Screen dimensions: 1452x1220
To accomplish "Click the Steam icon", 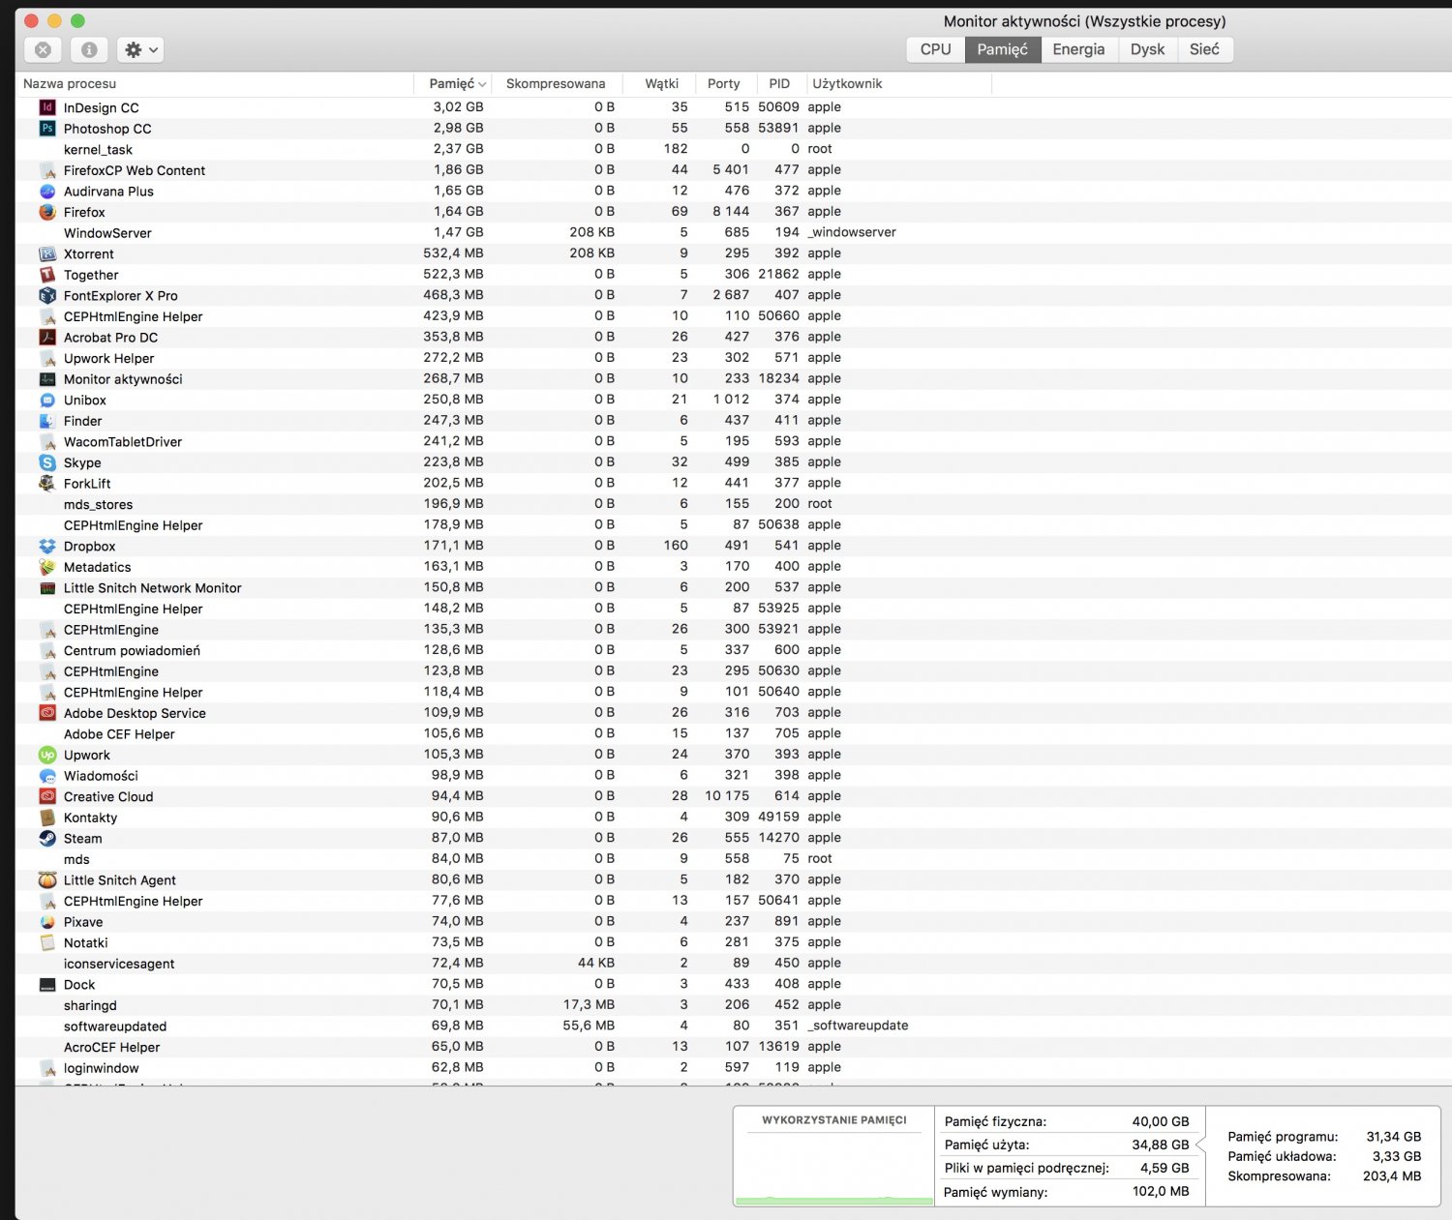I will tap(47, 838).
